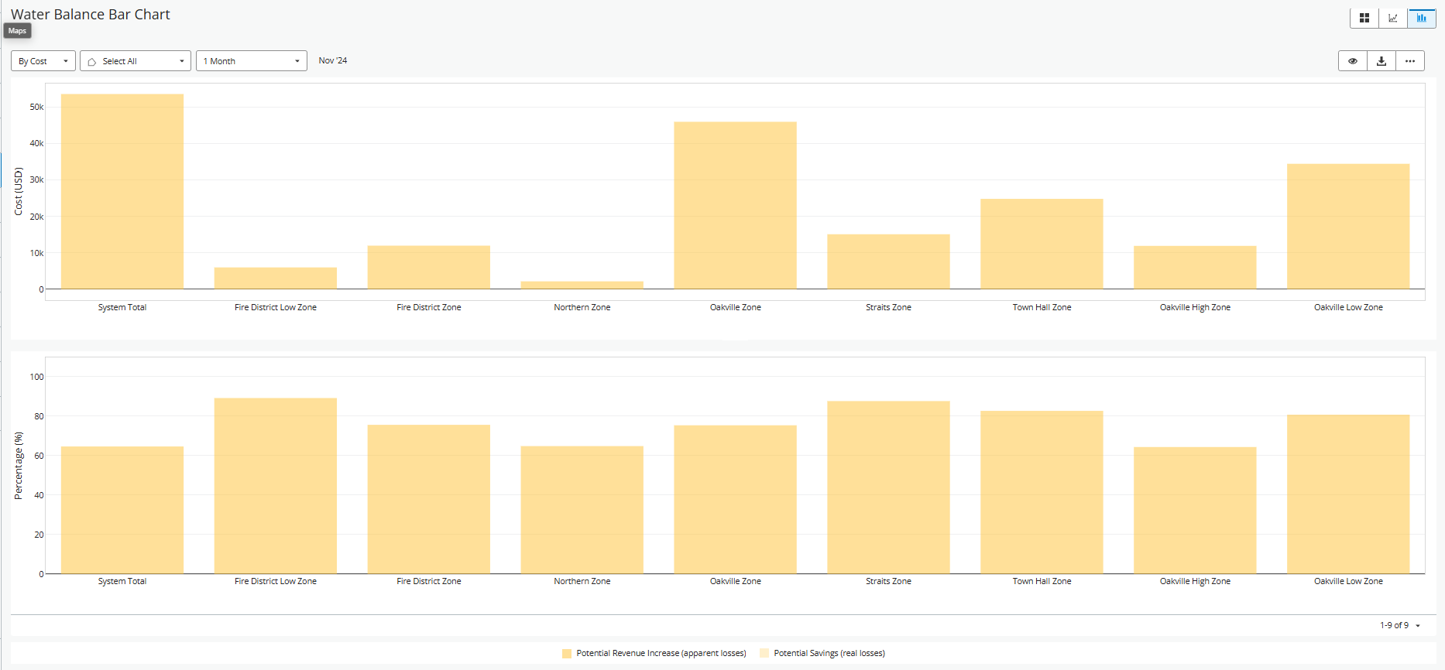Switch to the line chart view icon
The width and height of the screenshot is (1445, 670).
(1393, 18)
